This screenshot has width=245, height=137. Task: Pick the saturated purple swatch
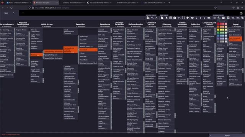click(x=218, y=38)
